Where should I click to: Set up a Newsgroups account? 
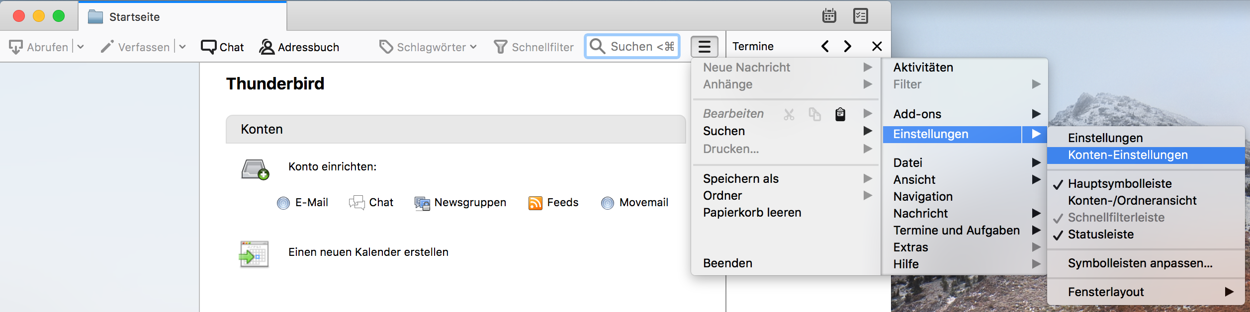point(460,203)
